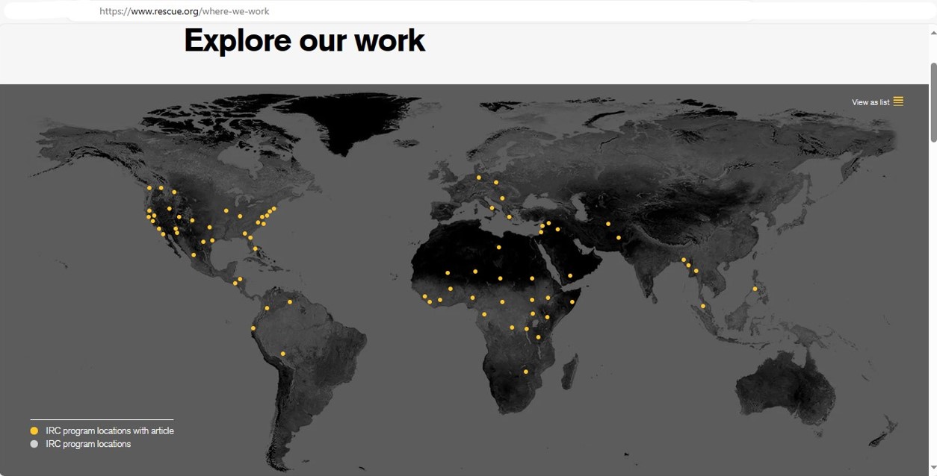937x476 pixels.
Task: Select the southernmost South America marker
Action: click(282, 354)
